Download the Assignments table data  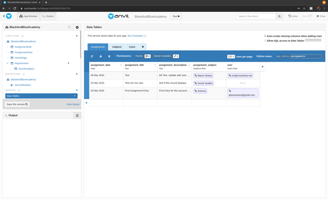pos(101,56)
